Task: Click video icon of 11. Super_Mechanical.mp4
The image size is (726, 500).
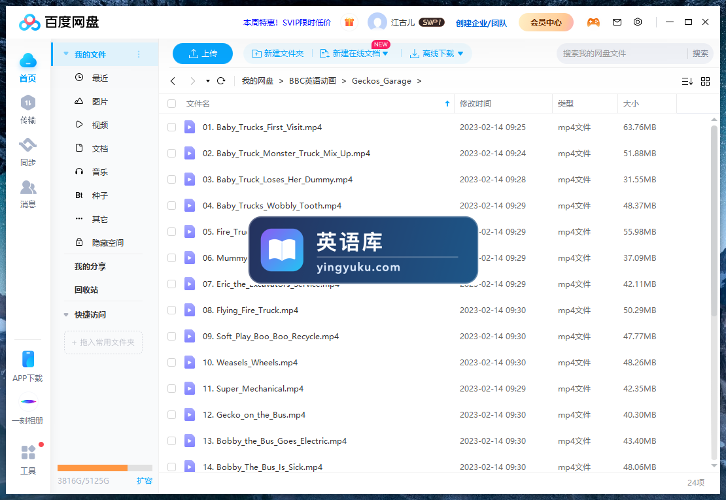Action: click(x=190, y=388)
